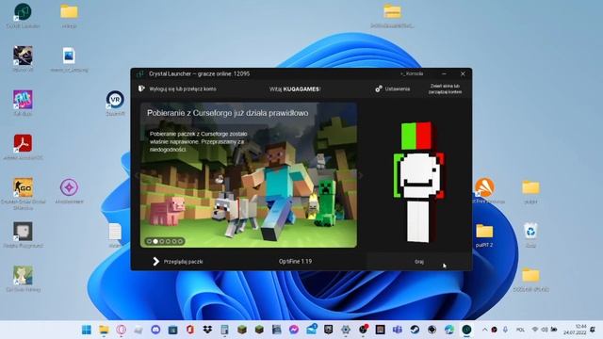The width and height of the screenshot is (603, 339).
Task: Select the fifth news carousel dot
Action: pos(173,241)
